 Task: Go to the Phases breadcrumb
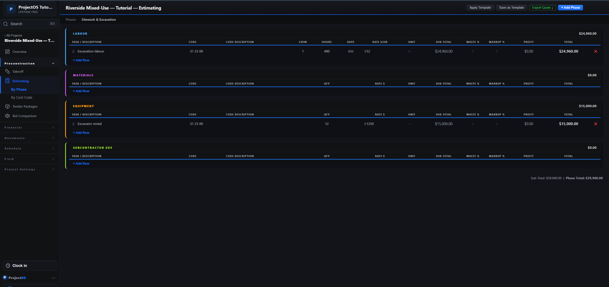(x=71, y=19)
